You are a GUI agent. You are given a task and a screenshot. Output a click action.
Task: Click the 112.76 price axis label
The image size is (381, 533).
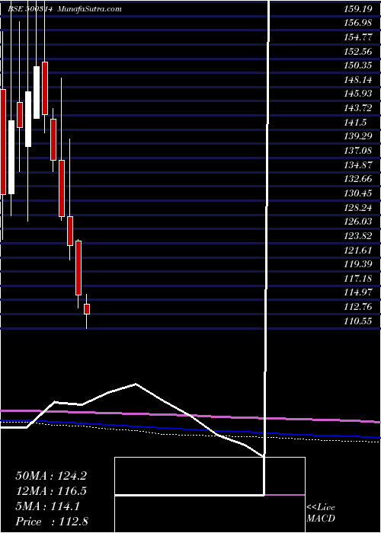(359, 307)
